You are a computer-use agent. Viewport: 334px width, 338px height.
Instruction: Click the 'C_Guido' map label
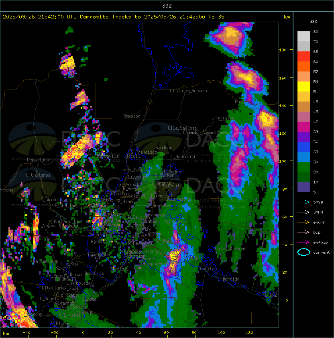[x=49, y=200]
